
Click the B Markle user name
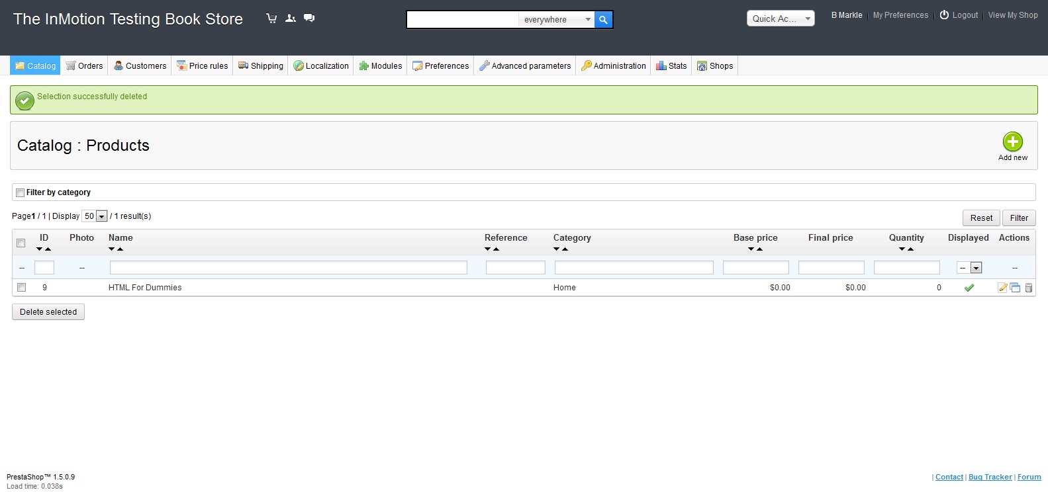pyautogui.click(x=847, y=15)
